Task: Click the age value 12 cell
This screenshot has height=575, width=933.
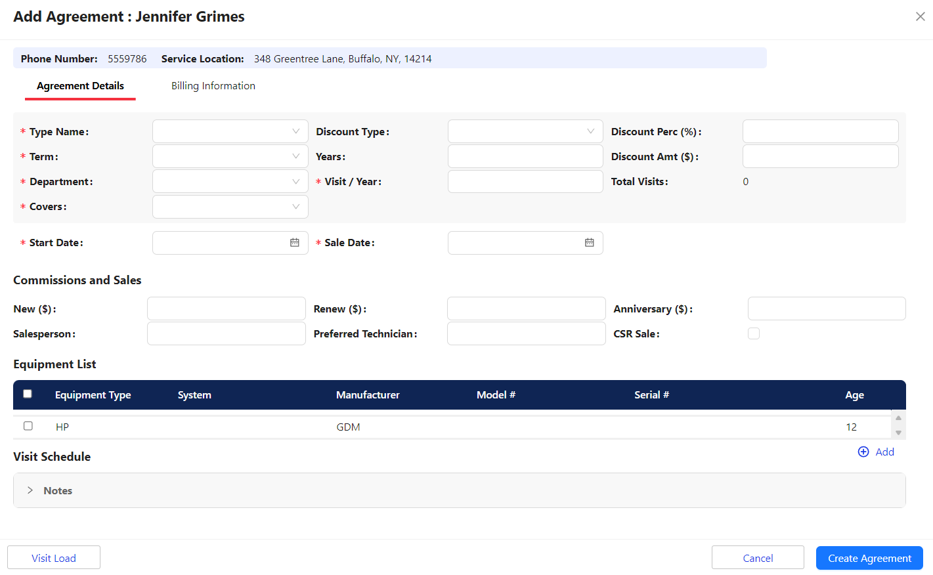Action: tap(851, 427)
